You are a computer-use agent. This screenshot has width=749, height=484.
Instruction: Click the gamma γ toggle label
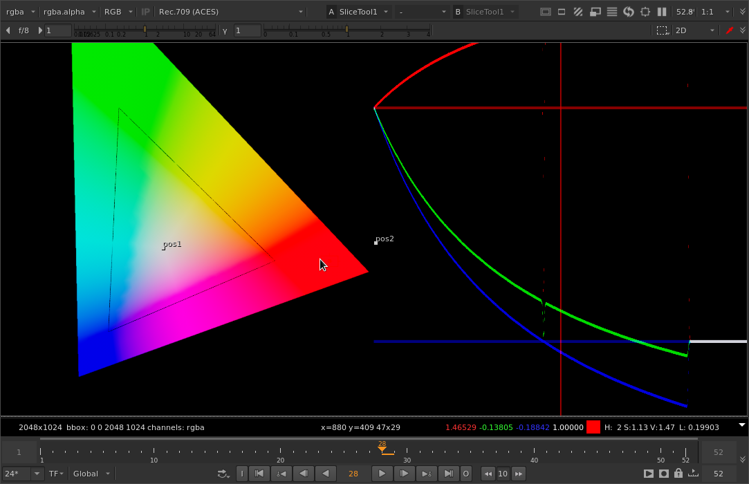coord(225,30)
